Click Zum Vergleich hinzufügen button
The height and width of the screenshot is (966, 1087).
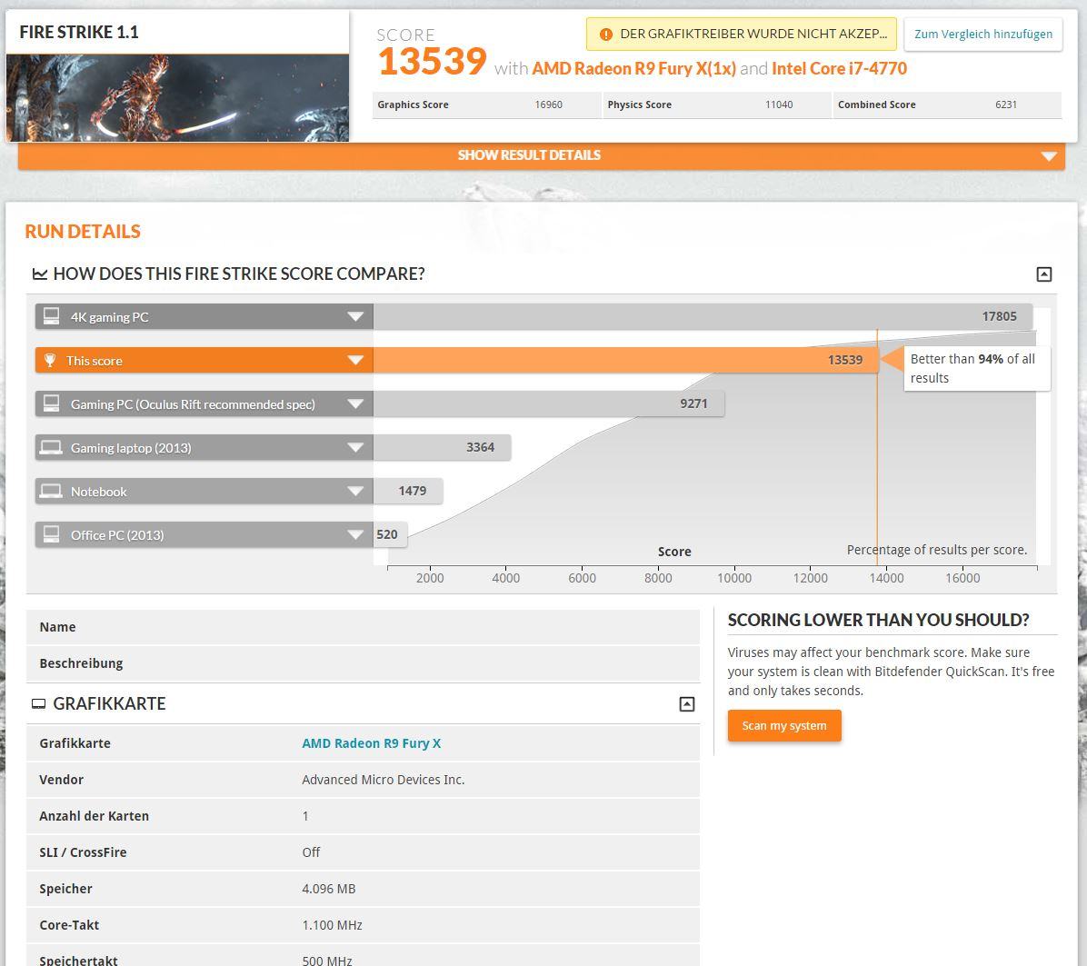coord(983,34)
